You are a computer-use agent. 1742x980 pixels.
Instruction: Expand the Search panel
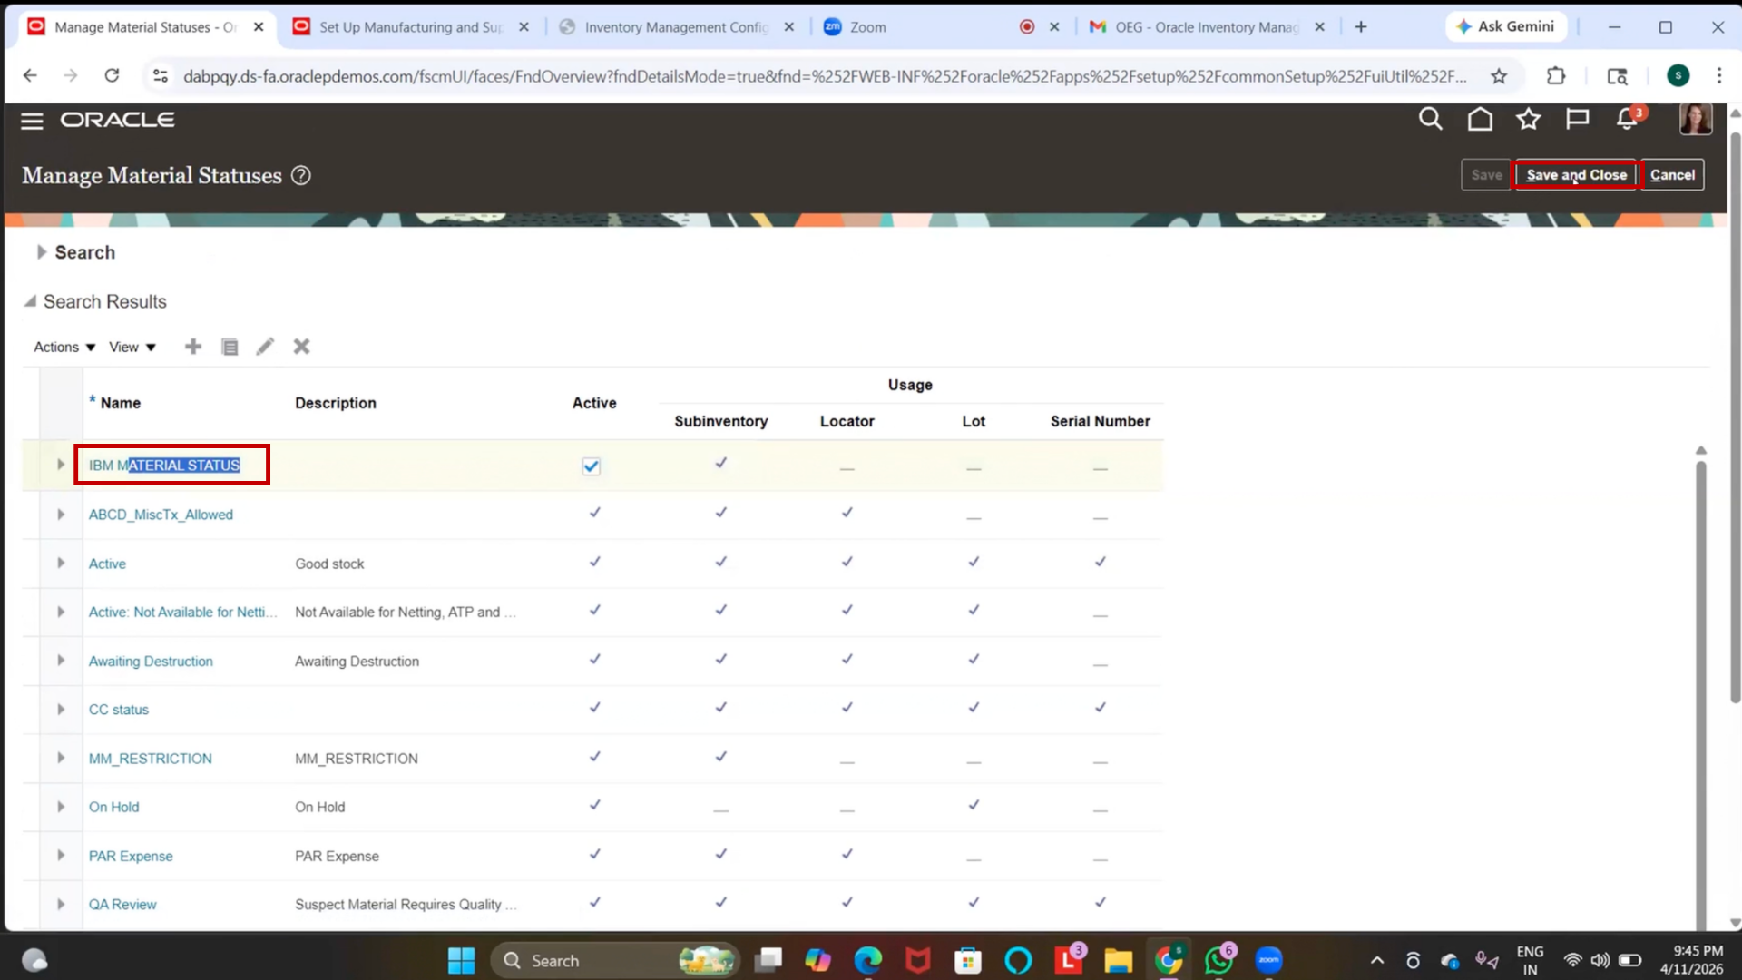tap(41, 252)
